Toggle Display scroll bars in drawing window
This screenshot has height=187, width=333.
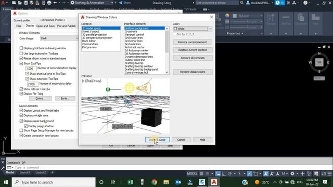[21, 48]
